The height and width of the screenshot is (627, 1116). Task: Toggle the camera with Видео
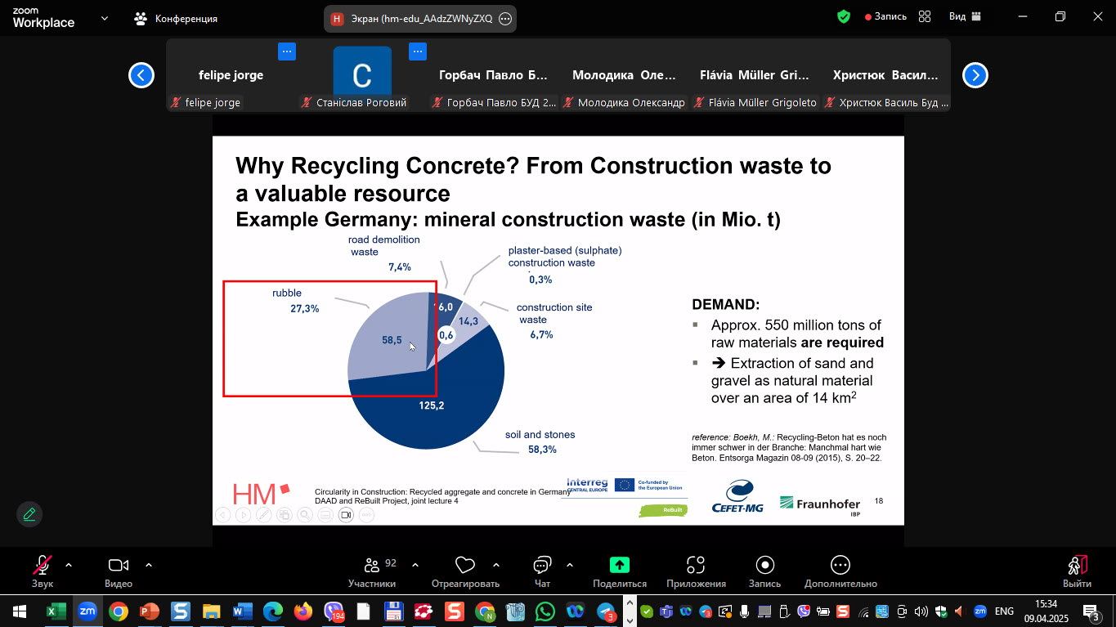[x=119, y=571]
